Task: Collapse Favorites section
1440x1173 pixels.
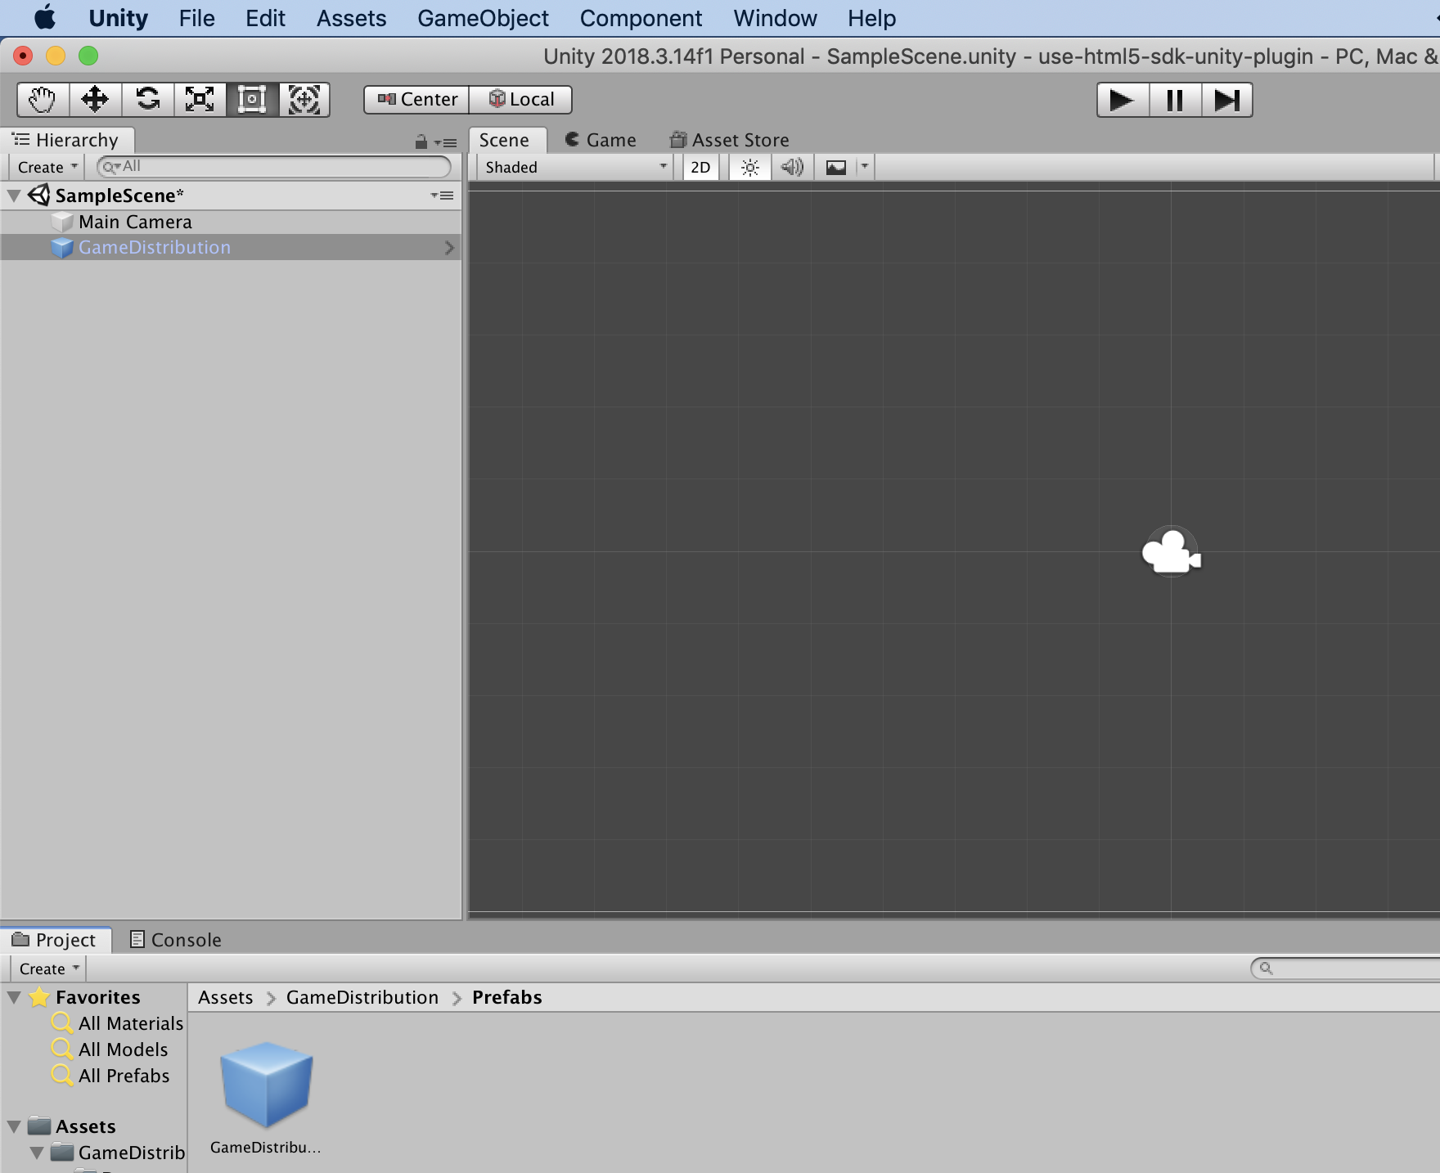Action: pos(14,997)
